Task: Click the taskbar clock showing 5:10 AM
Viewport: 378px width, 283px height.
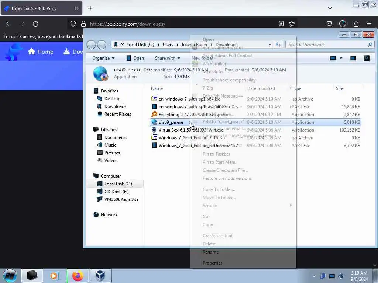Action: point(359,276)
